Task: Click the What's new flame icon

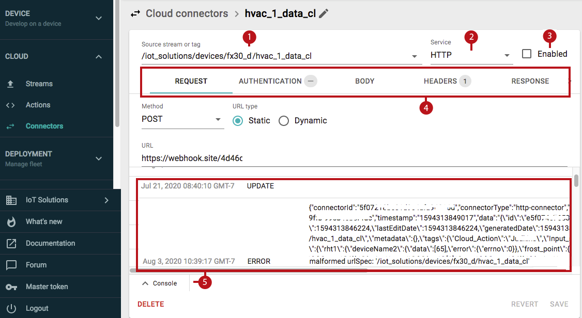Action: point(11,221)
